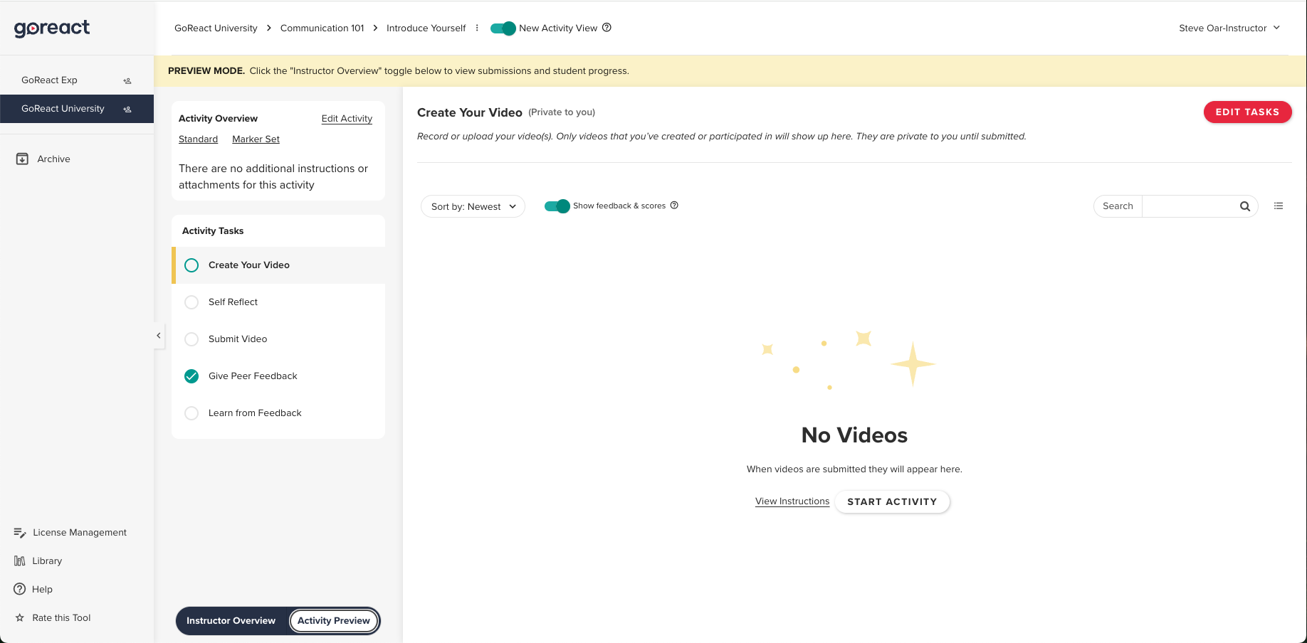This screenshot has width=1307, height=643.
Task: Disable the New Activity View toggle
Action: 503,28
